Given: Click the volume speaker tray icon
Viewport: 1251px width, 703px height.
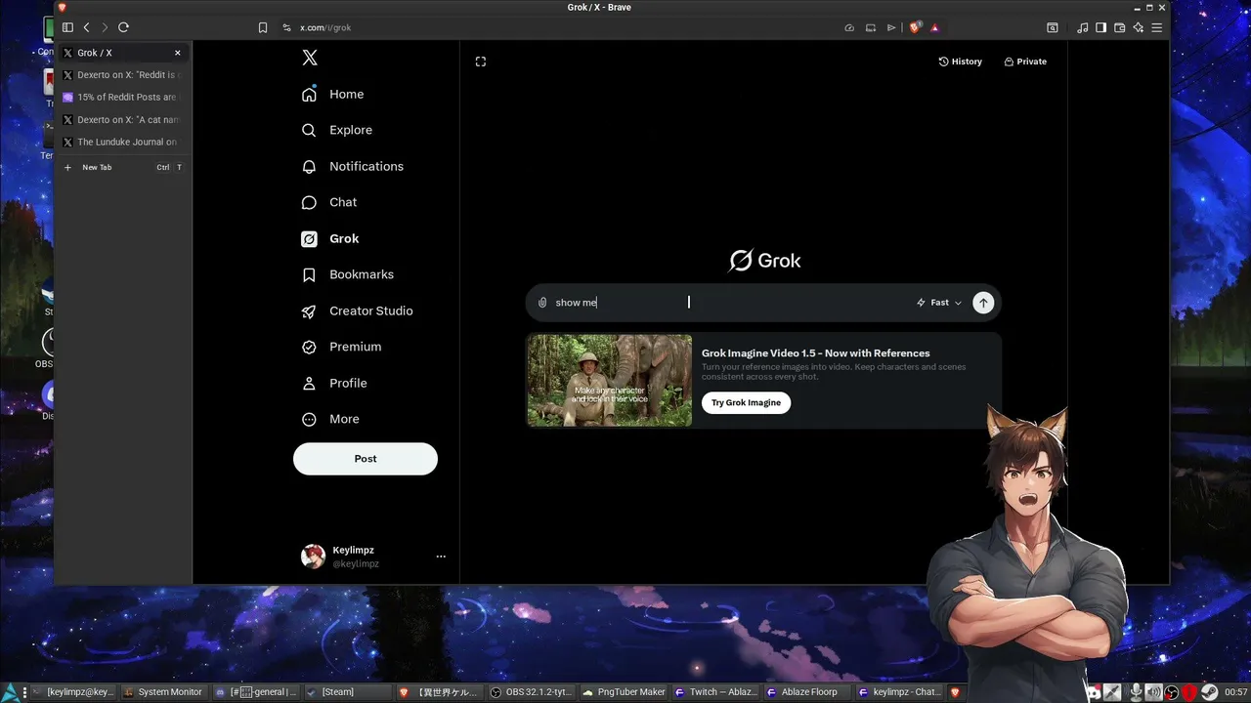Looking at the screenshot, I should 1153,692.
